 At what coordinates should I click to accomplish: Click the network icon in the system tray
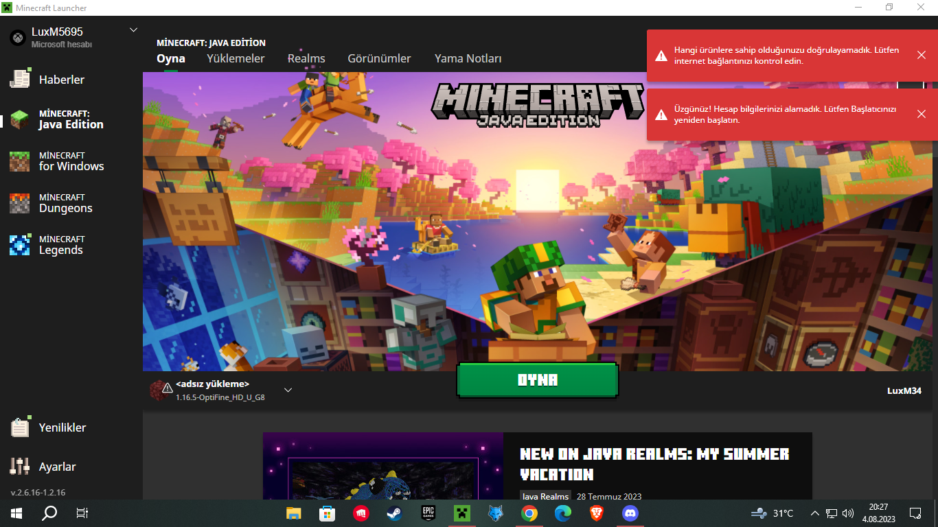(x=832, y=513)
